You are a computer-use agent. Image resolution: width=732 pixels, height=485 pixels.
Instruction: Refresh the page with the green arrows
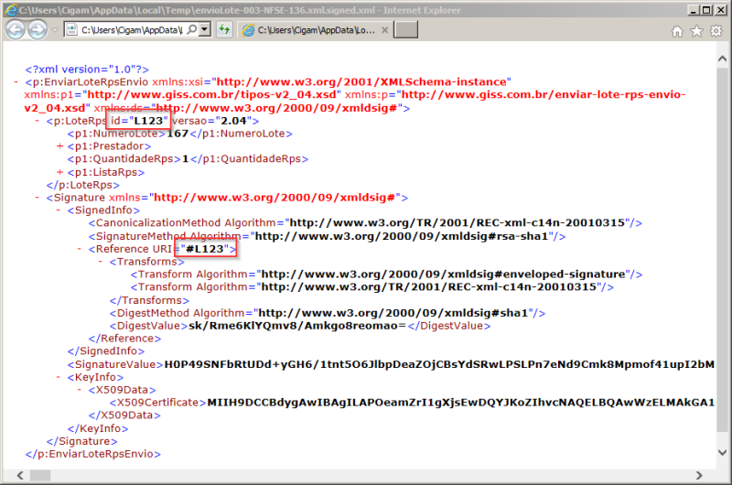tap(224, 30)
